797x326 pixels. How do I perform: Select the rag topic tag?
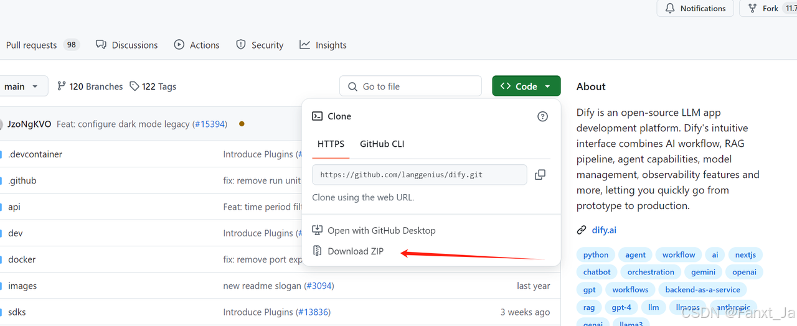point(589,307)
